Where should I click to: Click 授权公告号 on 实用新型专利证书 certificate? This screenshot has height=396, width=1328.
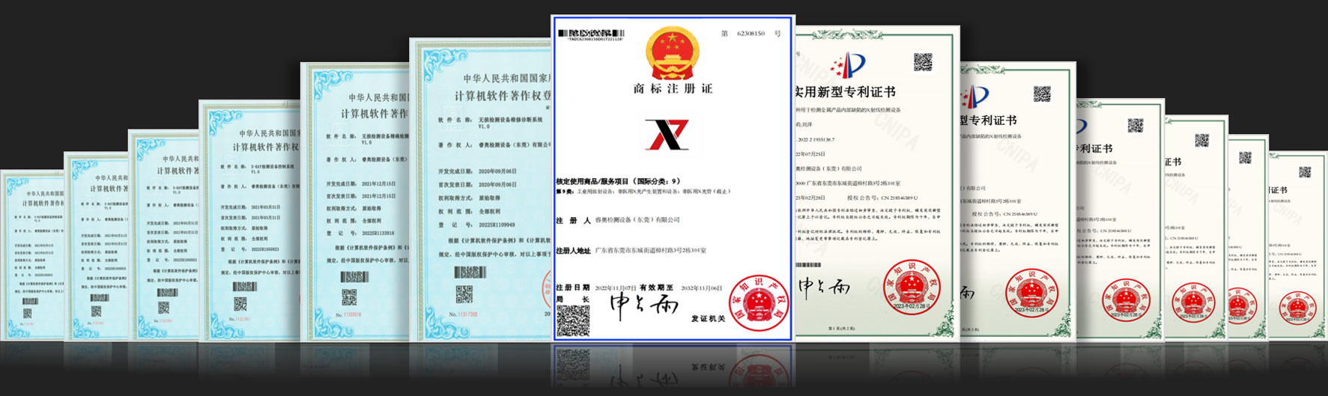[x=882, y=198]
